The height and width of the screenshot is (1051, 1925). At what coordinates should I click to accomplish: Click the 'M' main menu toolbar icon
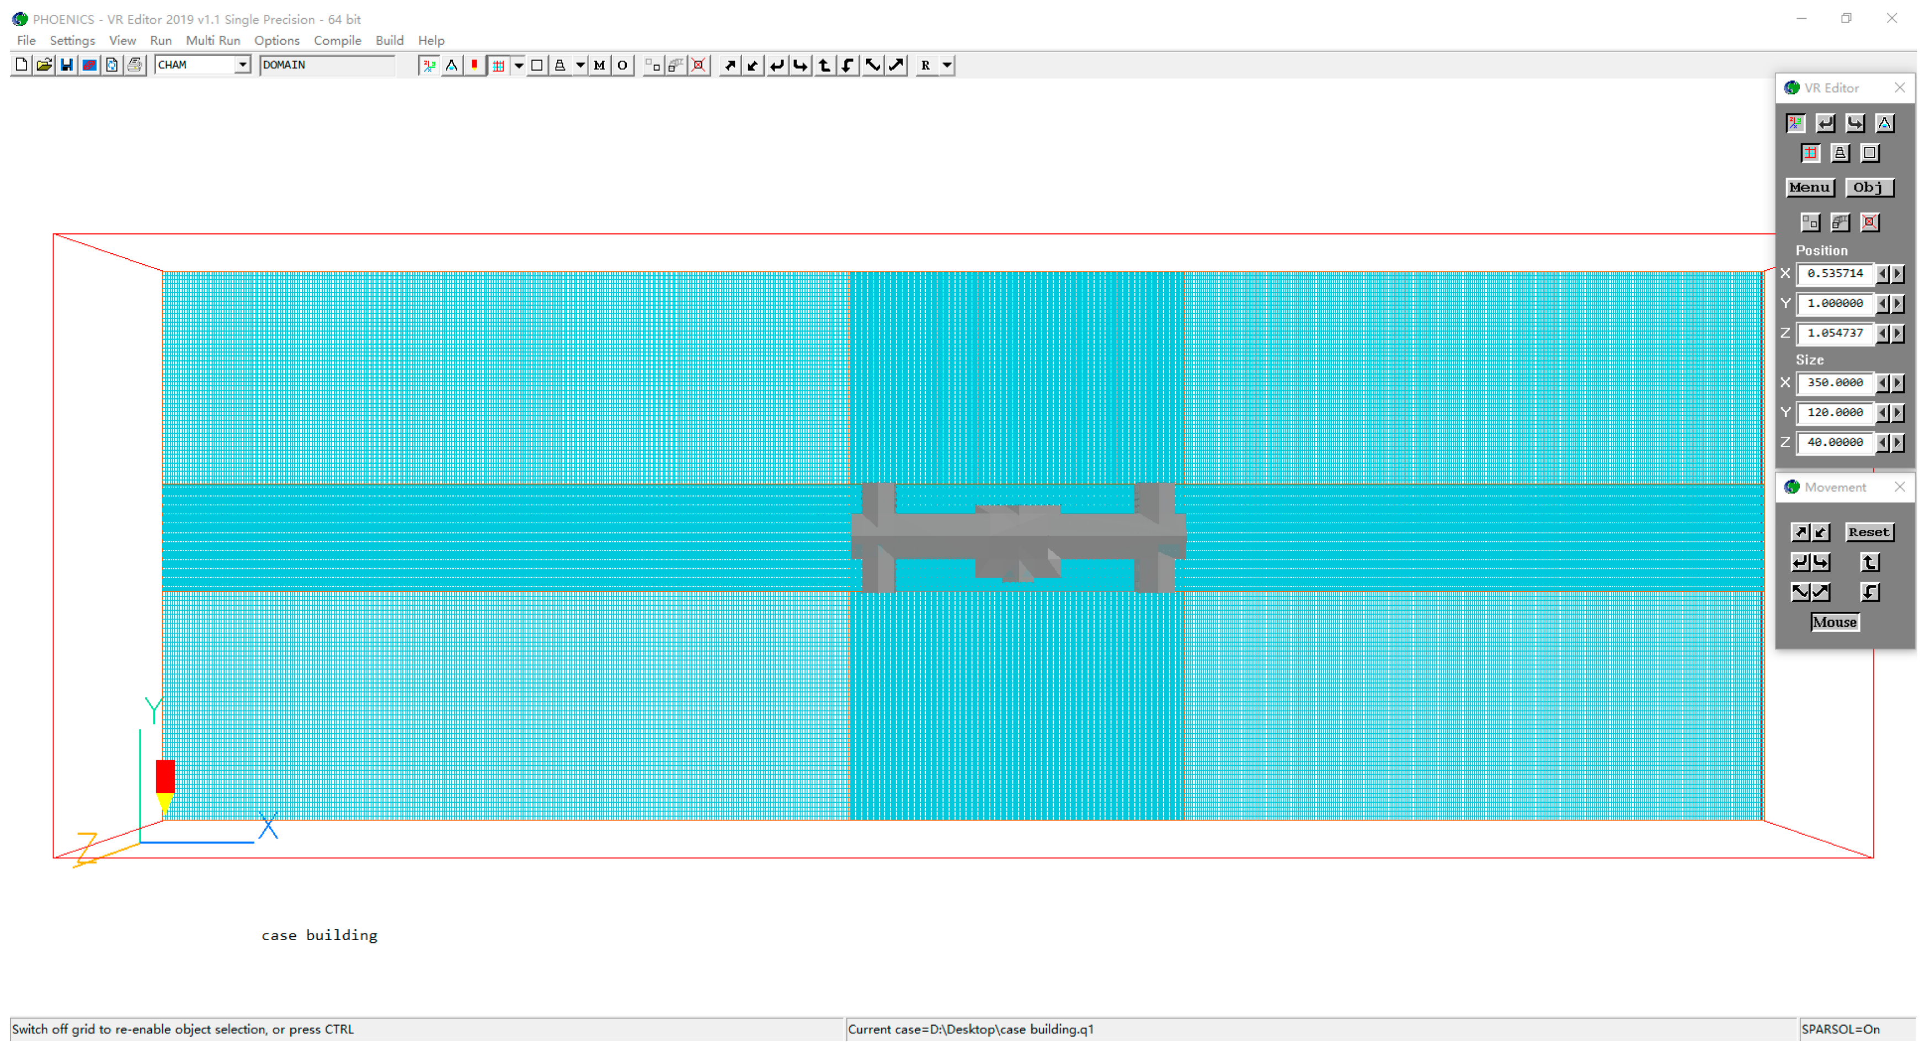point(599,65)
